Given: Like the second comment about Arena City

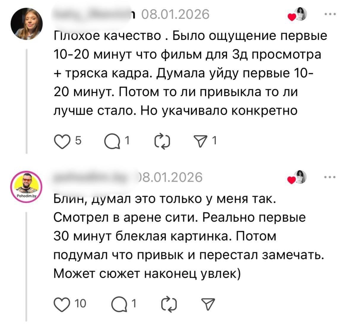Looking at the screenshot, I should (x=61, y=304).
